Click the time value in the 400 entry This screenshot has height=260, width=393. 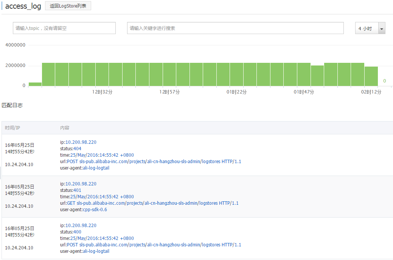click(x=102, y=238)
